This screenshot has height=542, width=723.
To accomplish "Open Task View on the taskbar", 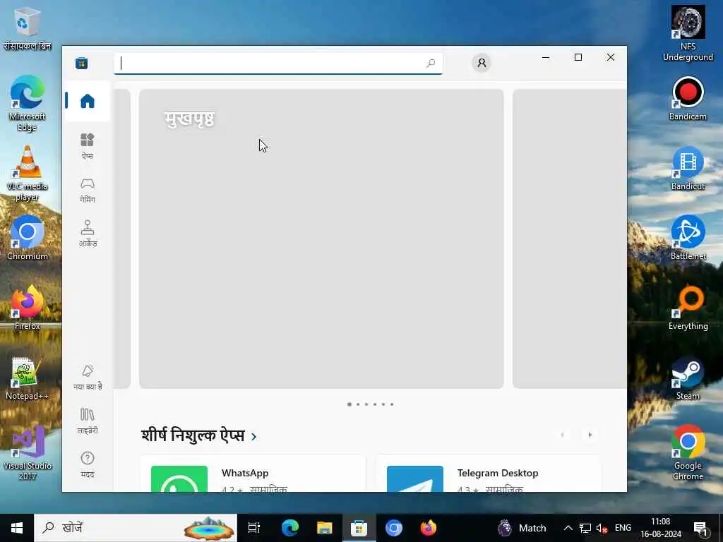I will pyautogui.click(x=254, y=528).
